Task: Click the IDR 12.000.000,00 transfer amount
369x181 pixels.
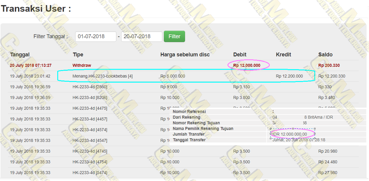Action: pos(290,134)
